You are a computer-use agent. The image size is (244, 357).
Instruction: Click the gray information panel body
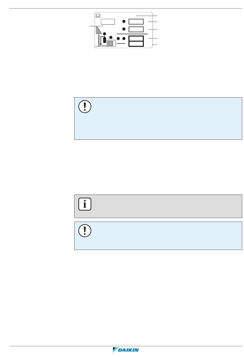(158, 206)
